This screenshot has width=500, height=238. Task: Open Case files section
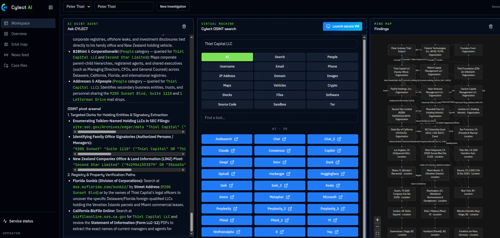point(28,65)
